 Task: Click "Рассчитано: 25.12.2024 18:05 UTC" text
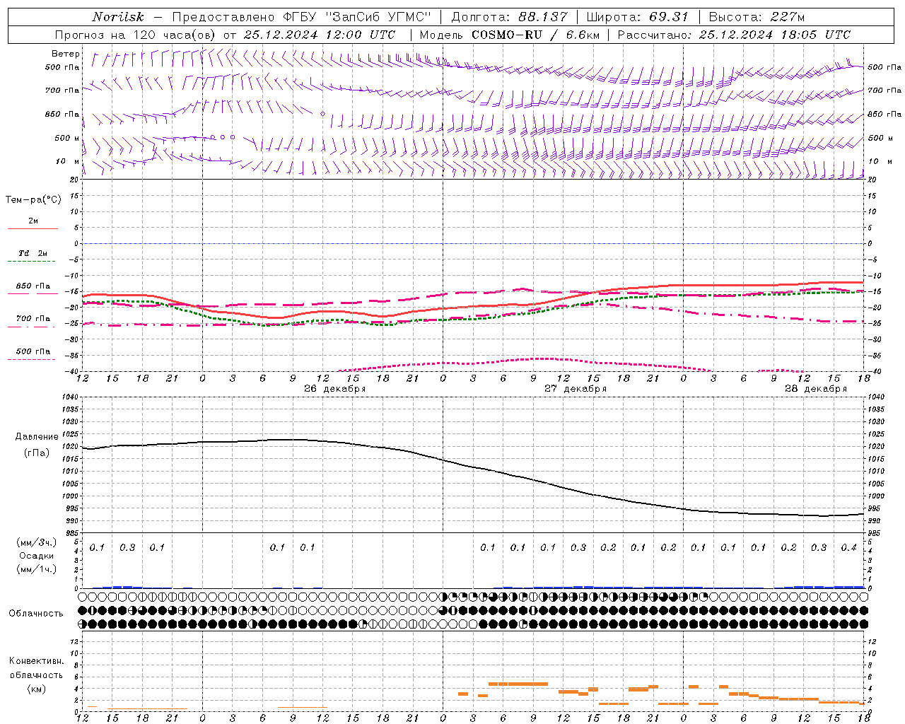[734, 35]
